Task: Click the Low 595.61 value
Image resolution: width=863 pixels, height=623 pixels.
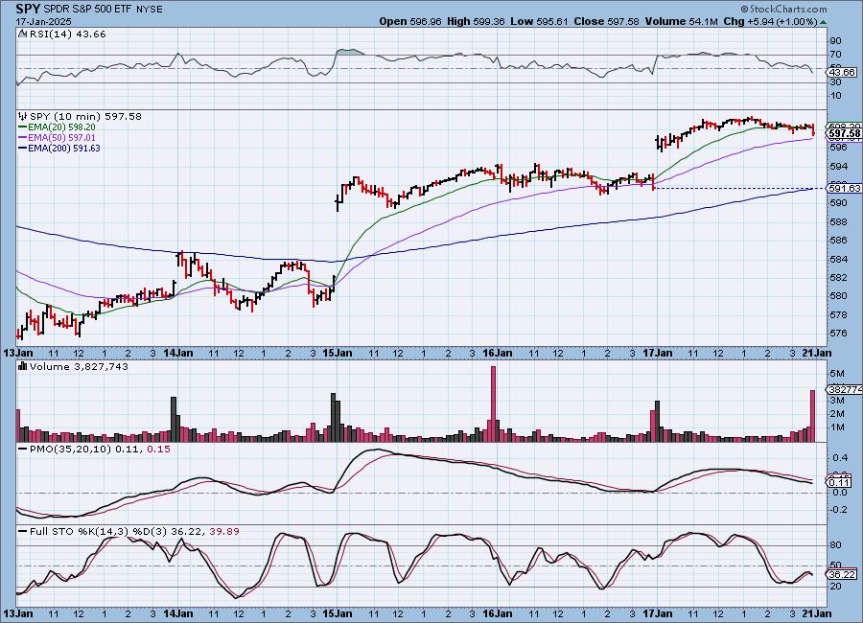Action: (539, 21)
